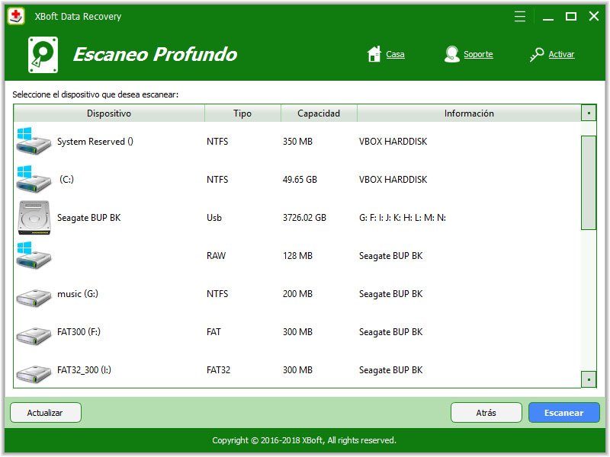
Task: Click the Atrás button
Action: pos(486,413)
